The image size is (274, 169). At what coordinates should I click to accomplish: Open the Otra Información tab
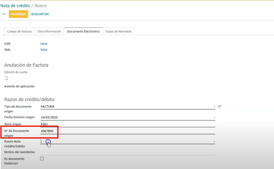click(x=49, y=31)
